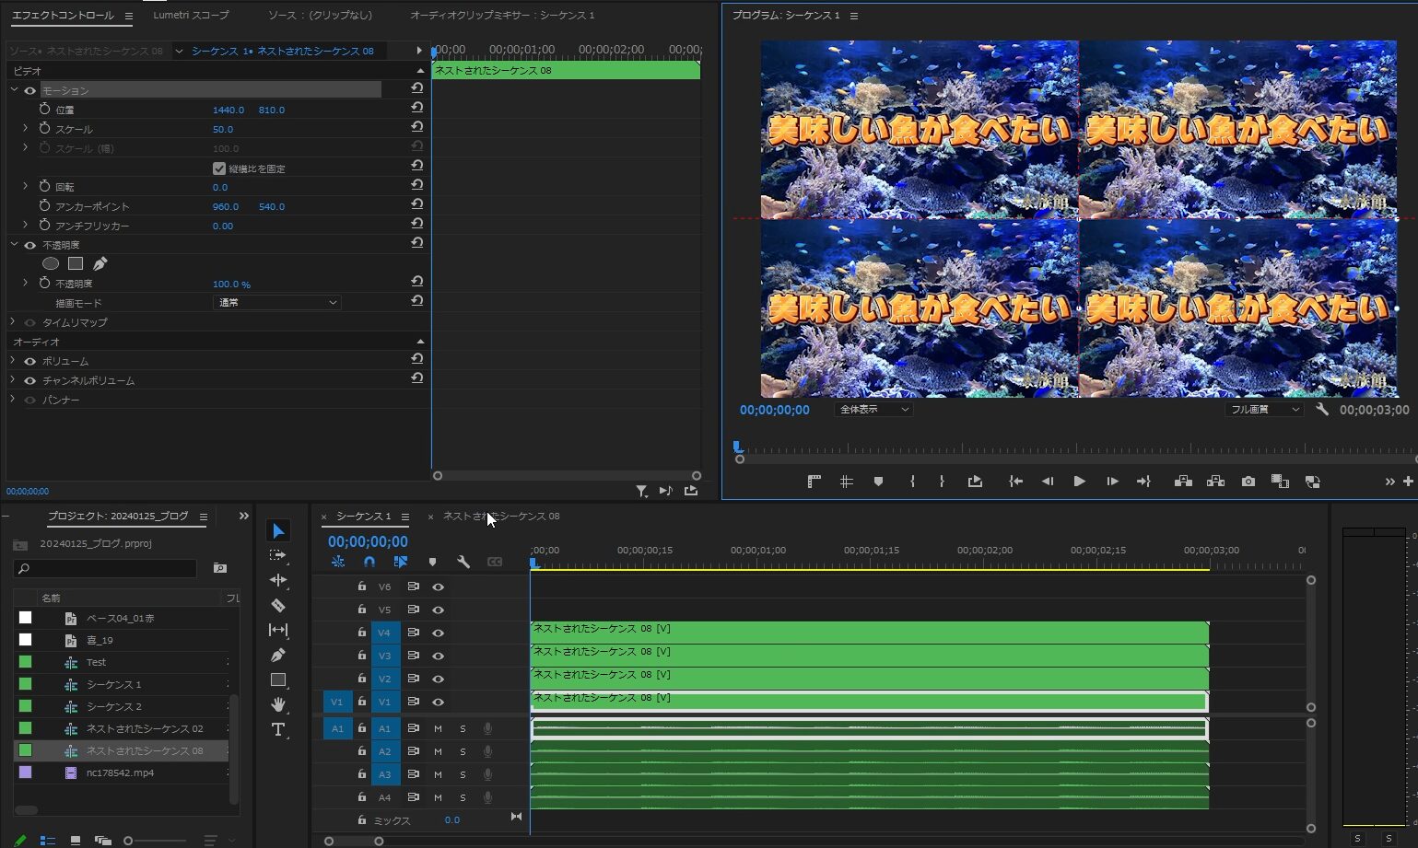Add a marker in the timeline header
The height and width of the screenshot is (848, 1418).
pos(432,562)
